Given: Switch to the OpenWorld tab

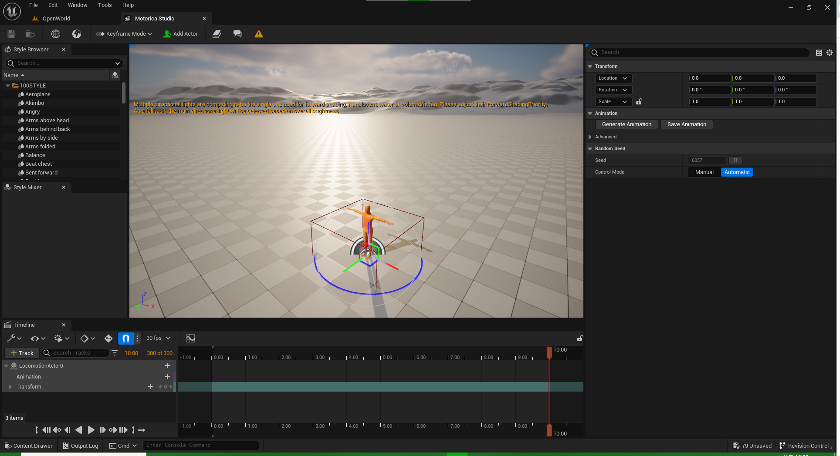Looking at the screenshot, I should pyautogui.click(x=56, y=19).
